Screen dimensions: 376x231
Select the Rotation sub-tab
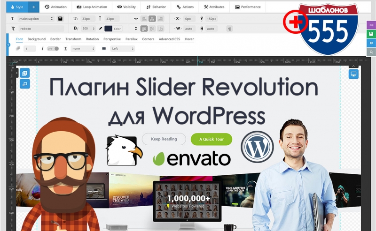point(92,39)
